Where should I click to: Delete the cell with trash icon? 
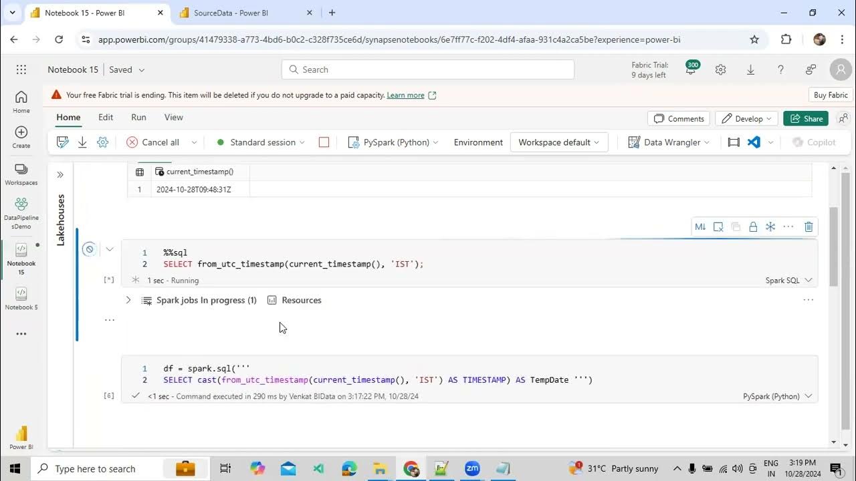click(809, 227)
